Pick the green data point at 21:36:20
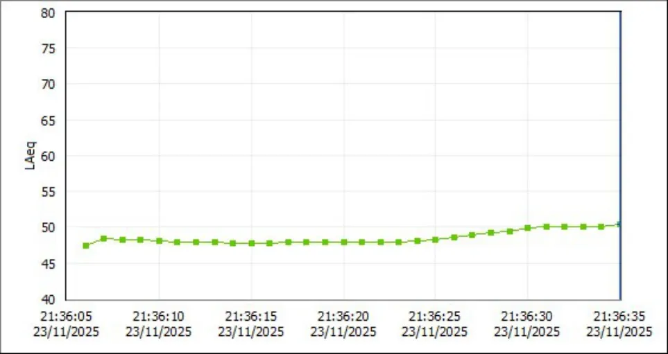 click(x=344, y=242)
